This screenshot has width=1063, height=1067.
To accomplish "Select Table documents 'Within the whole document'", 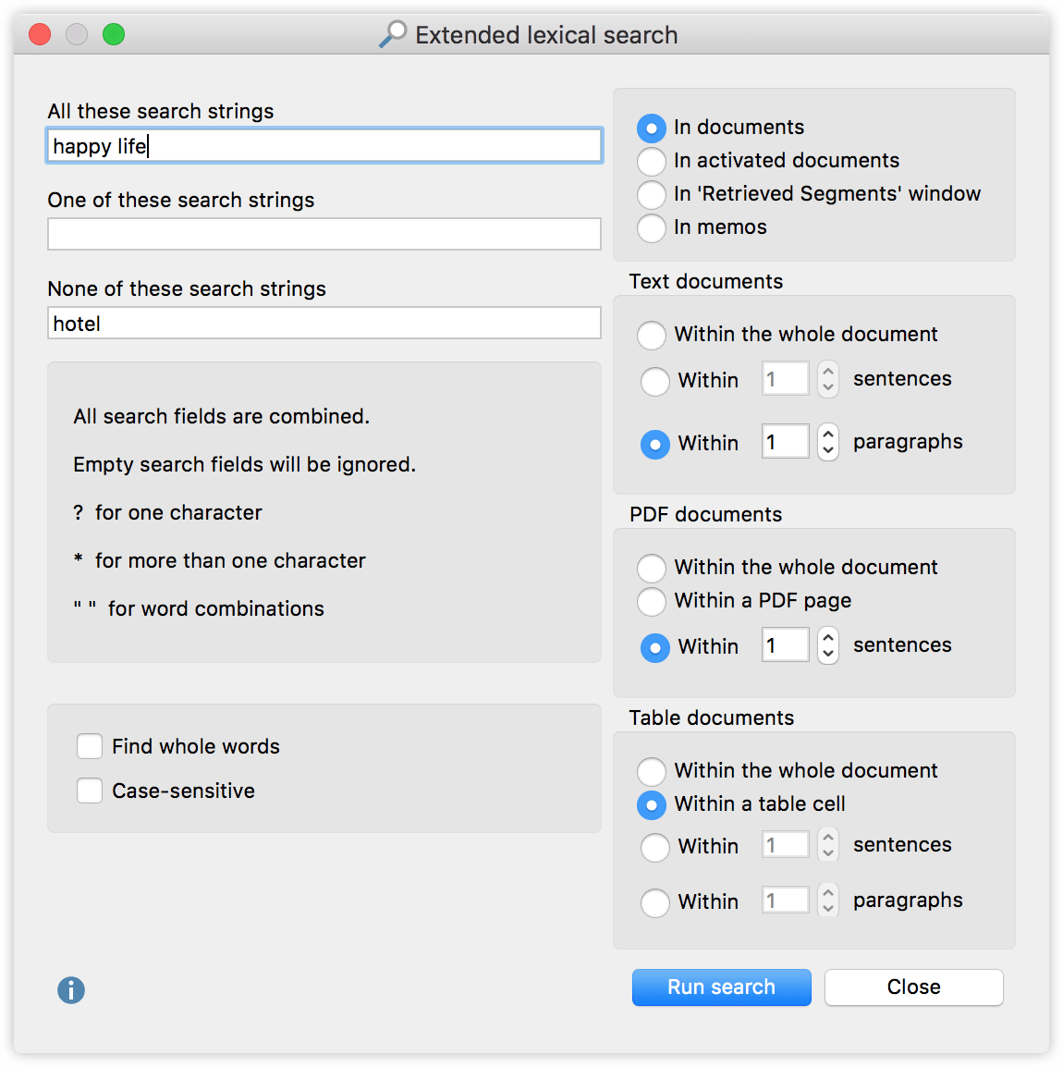I will point(652,771).
